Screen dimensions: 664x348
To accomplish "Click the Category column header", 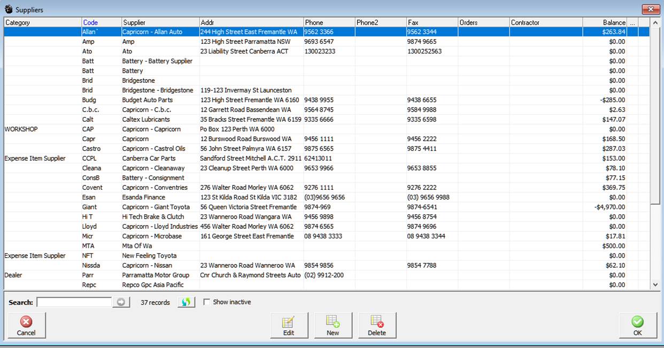I will click(x=42, y=22).
